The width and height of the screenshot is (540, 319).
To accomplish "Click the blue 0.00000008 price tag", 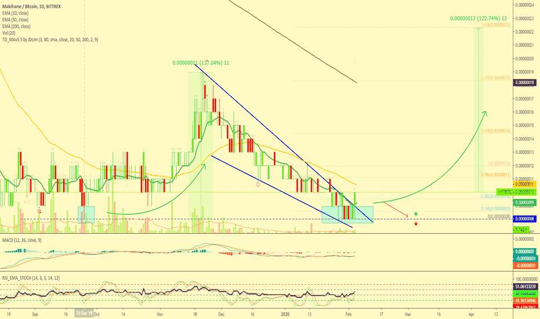I will 524,219.
